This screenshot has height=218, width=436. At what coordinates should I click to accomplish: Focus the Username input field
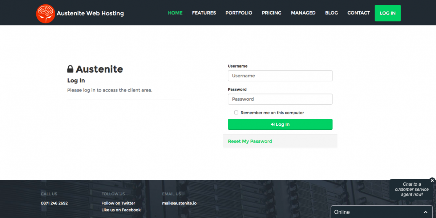click(x=280, y=76)
